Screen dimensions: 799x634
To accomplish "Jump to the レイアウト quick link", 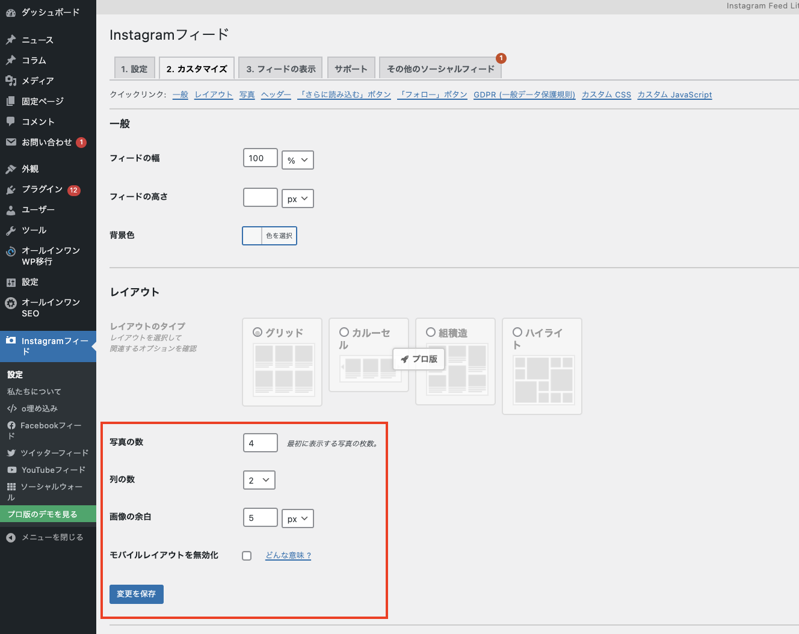I will click(x=214, y=94).
